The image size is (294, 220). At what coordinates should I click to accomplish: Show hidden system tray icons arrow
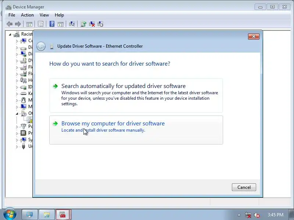tap(239, 215)
